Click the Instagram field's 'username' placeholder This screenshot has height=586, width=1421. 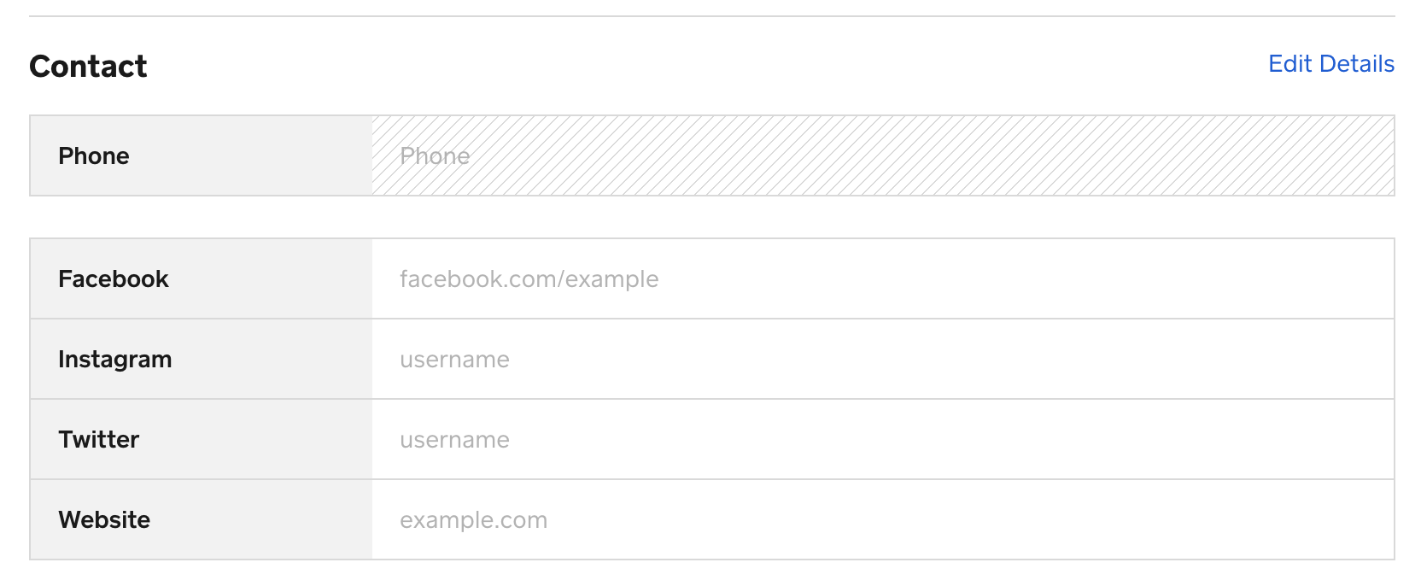454,360
